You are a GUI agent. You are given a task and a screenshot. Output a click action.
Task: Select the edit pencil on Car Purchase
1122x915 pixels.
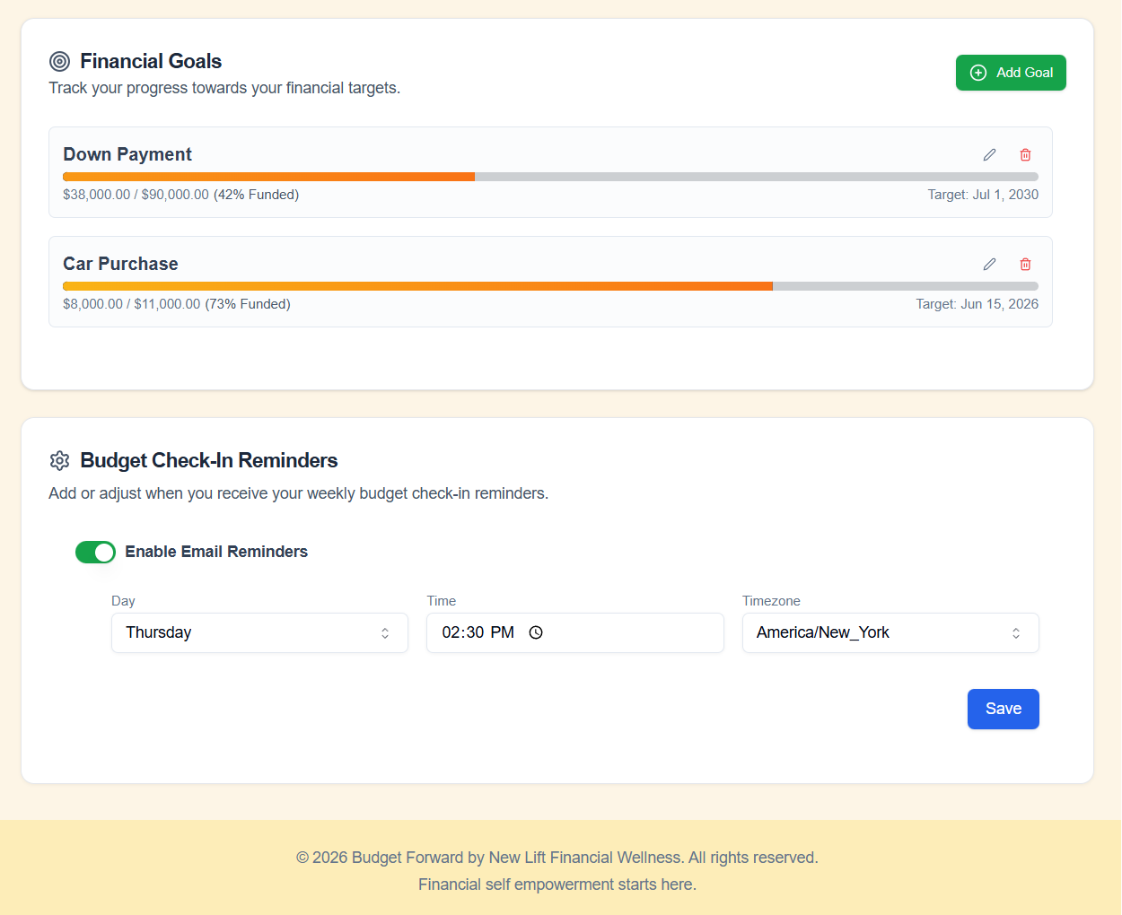pos(989,264)
